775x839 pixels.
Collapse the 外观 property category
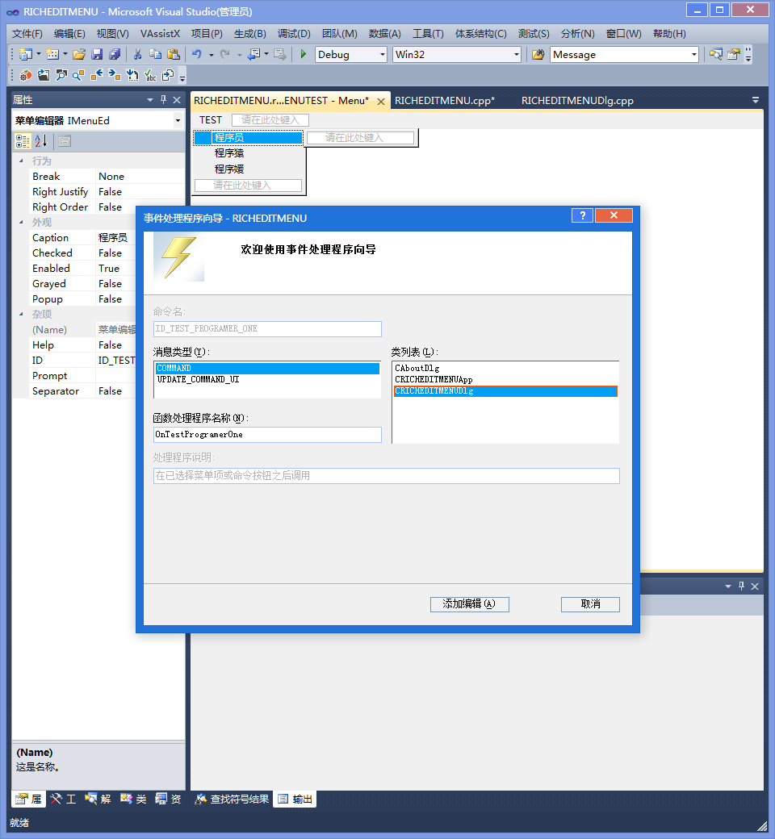point(22,222)
